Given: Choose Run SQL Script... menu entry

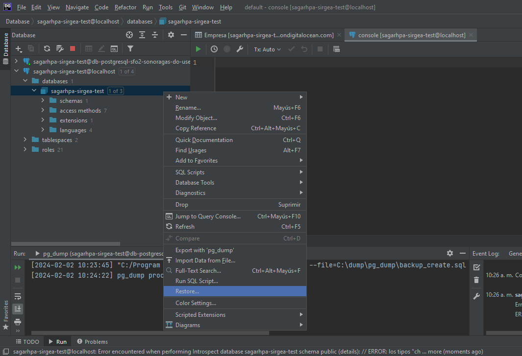Looking at the screenshot, I should (235, 281).
